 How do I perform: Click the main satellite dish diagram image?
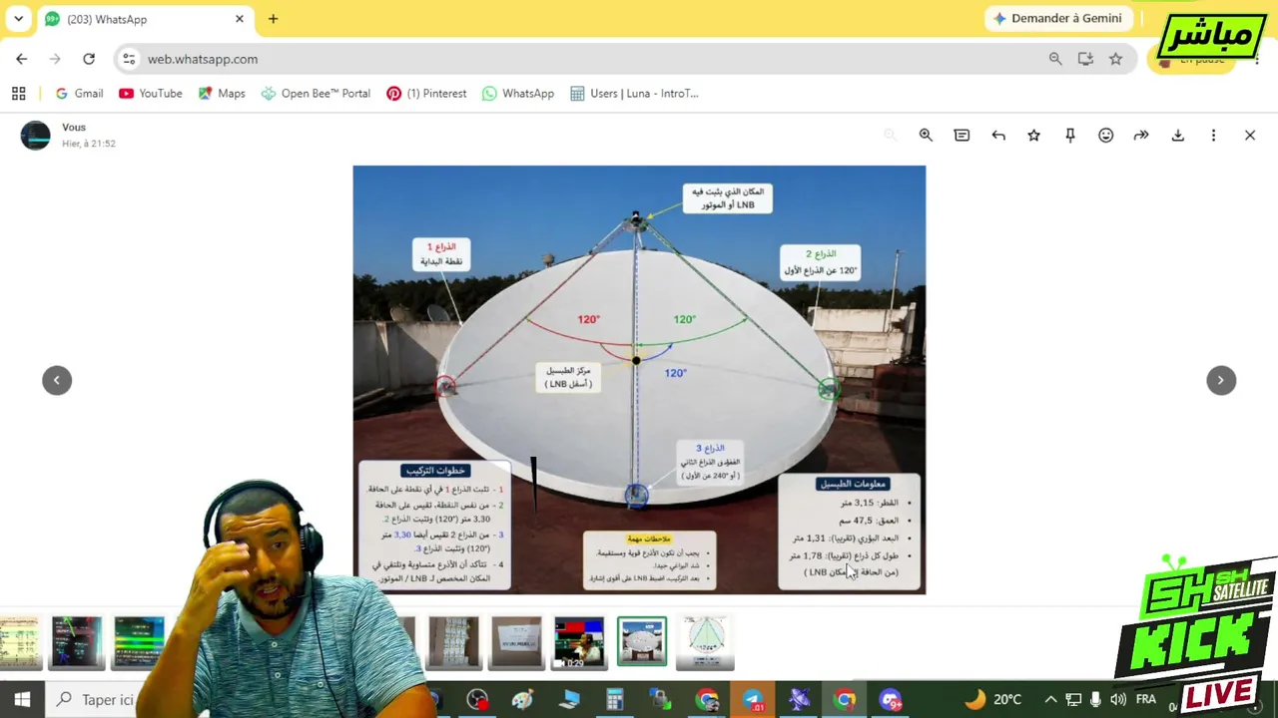[639, 380]
